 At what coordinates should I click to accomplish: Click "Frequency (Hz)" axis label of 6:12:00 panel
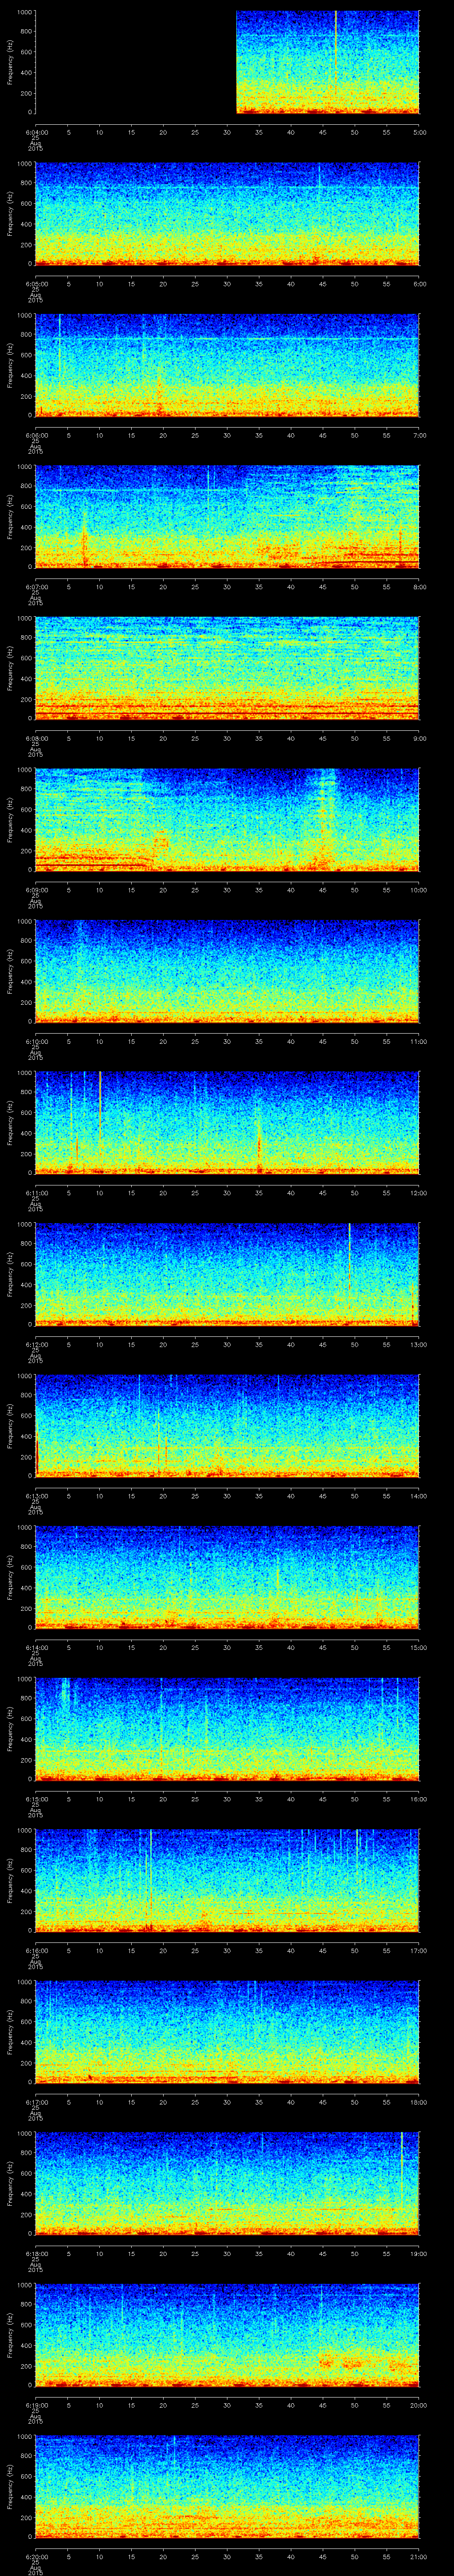[x=10, y=1274]
